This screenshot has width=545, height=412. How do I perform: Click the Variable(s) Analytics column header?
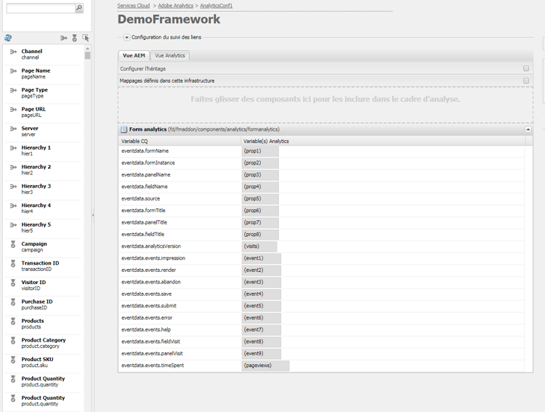coord(384,141)
